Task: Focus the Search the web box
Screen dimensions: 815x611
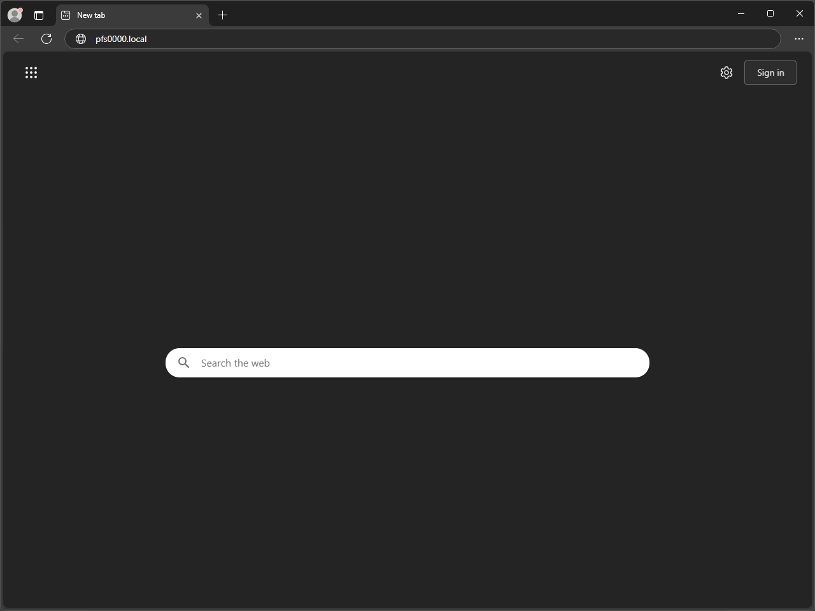Action: coord(407,363)
